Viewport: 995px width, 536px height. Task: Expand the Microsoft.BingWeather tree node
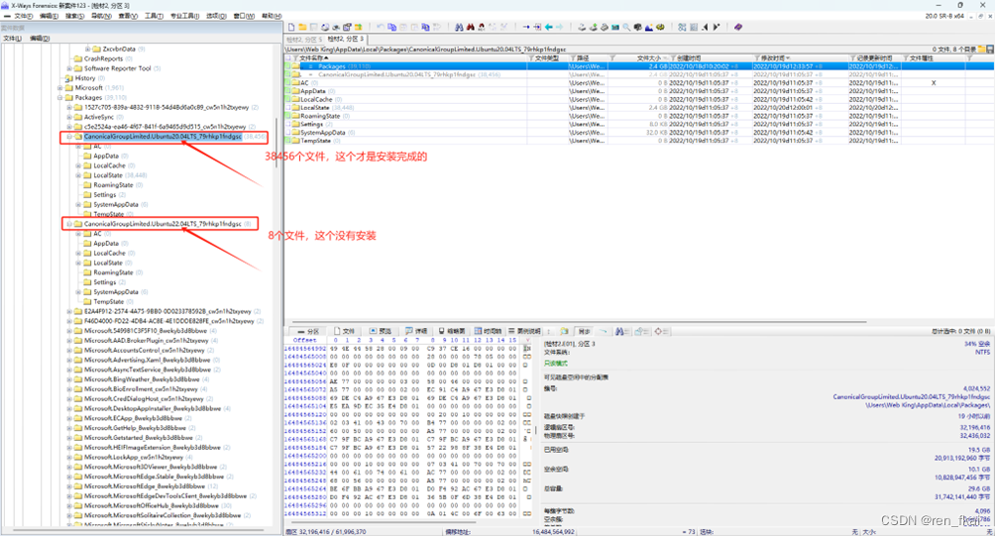coord(69,379)
